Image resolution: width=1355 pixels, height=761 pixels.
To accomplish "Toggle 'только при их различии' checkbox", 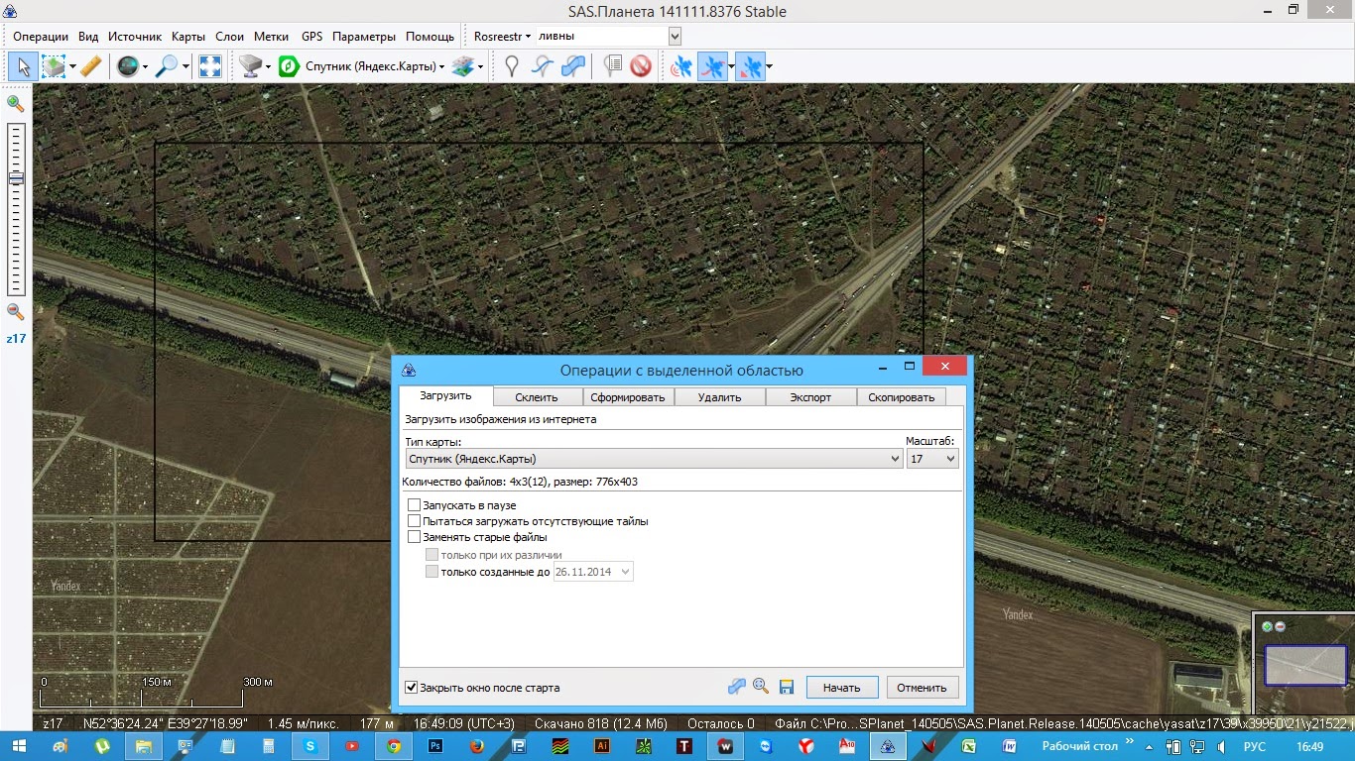I will [x=431, y=555].
